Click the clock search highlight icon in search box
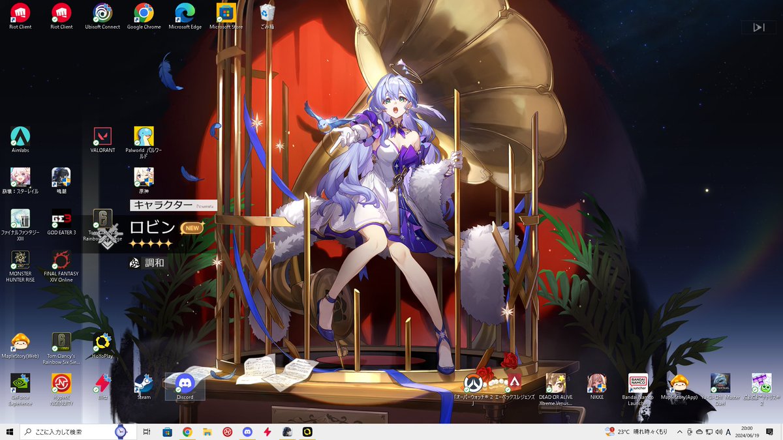Image resolution: width=783 pixels, height=440 pixels. click(121, 431)
